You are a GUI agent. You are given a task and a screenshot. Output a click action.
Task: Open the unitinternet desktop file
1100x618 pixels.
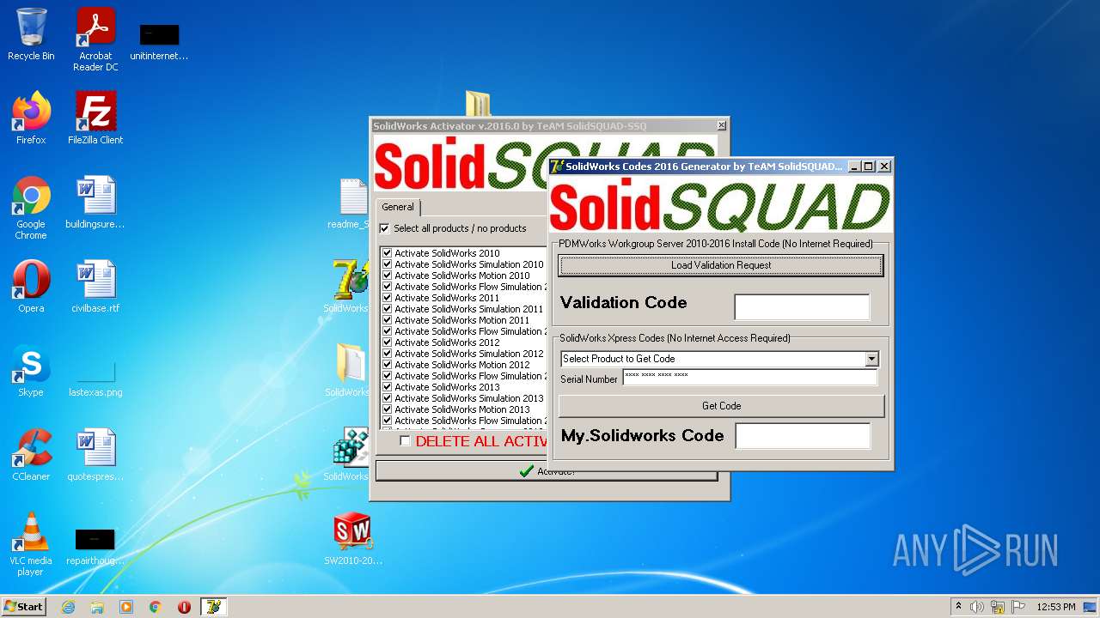pos(159,41)
